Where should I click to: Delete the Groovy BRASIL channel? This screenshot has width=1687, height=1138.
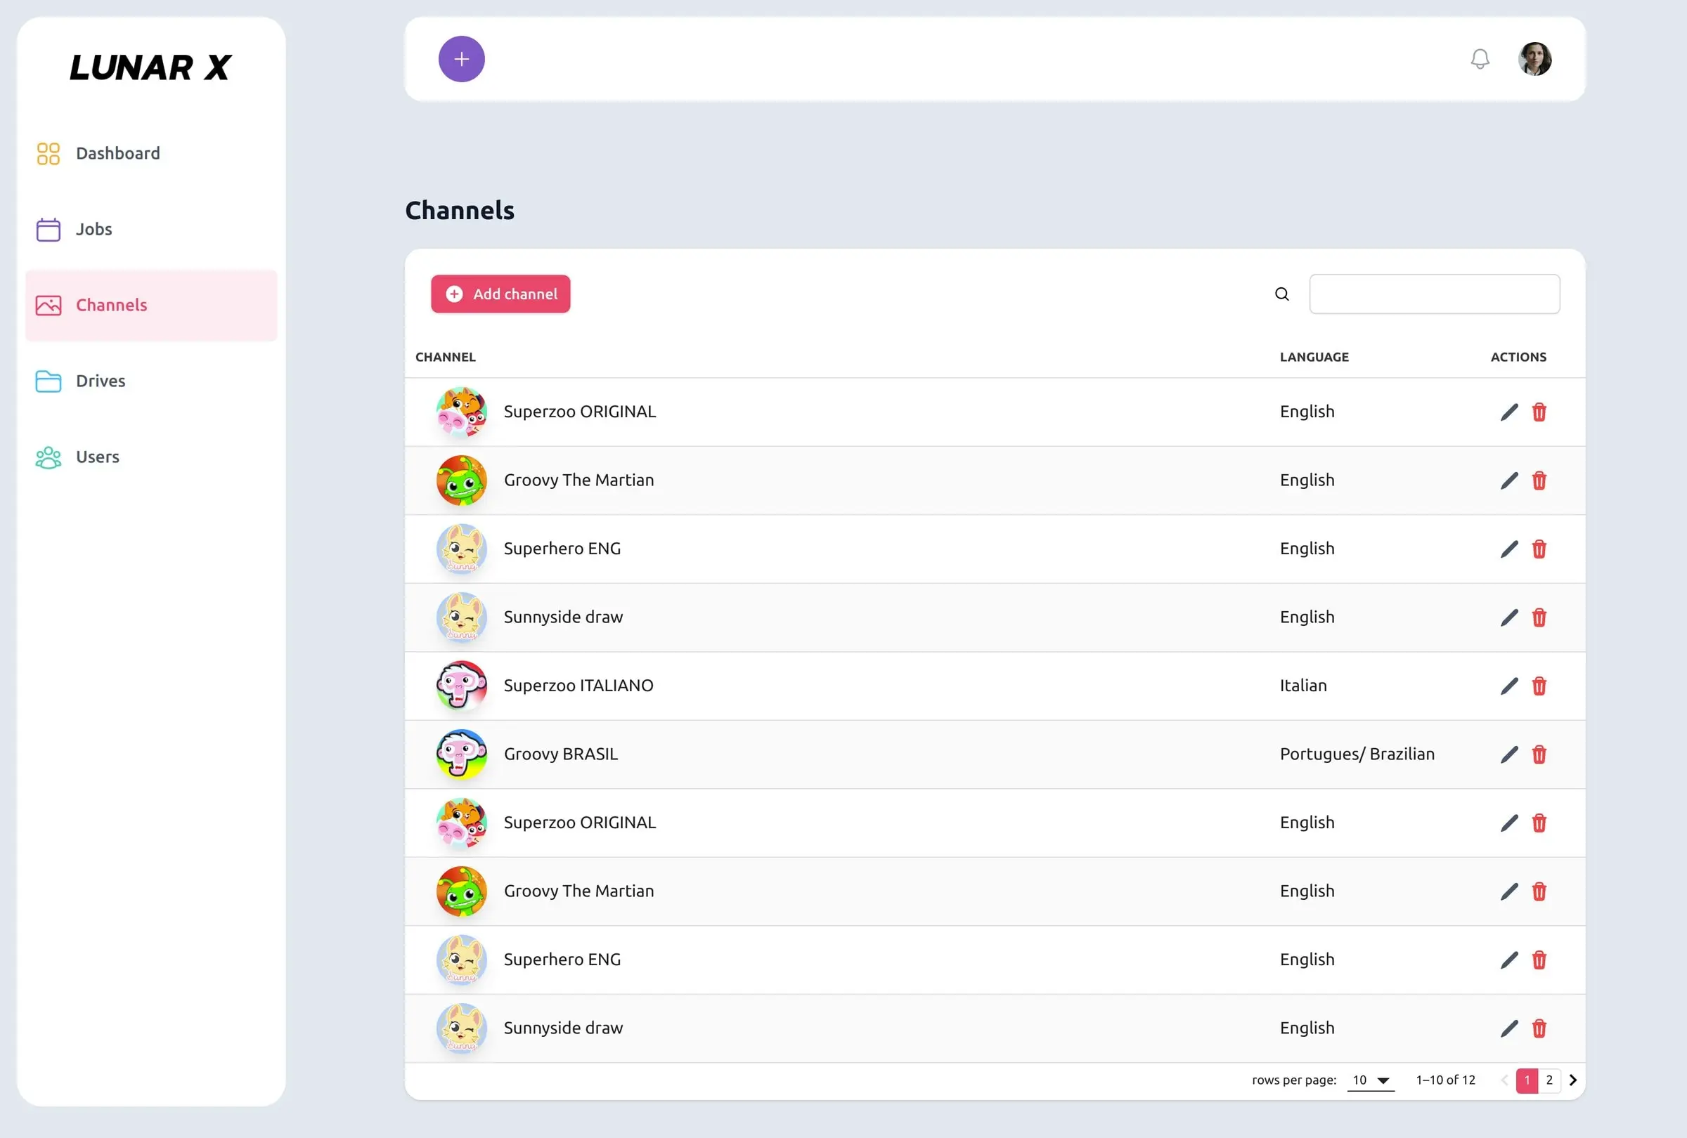(1538, 754)
